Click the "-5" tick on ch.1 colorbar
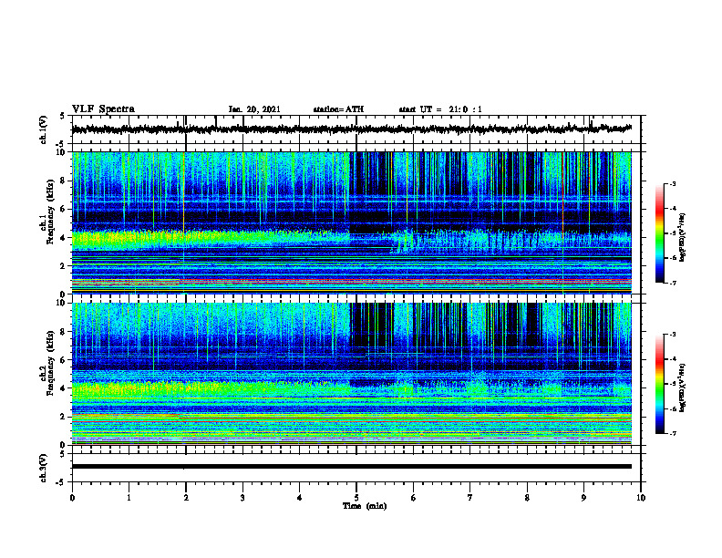 pyautogui.click(x=673, y=233)
